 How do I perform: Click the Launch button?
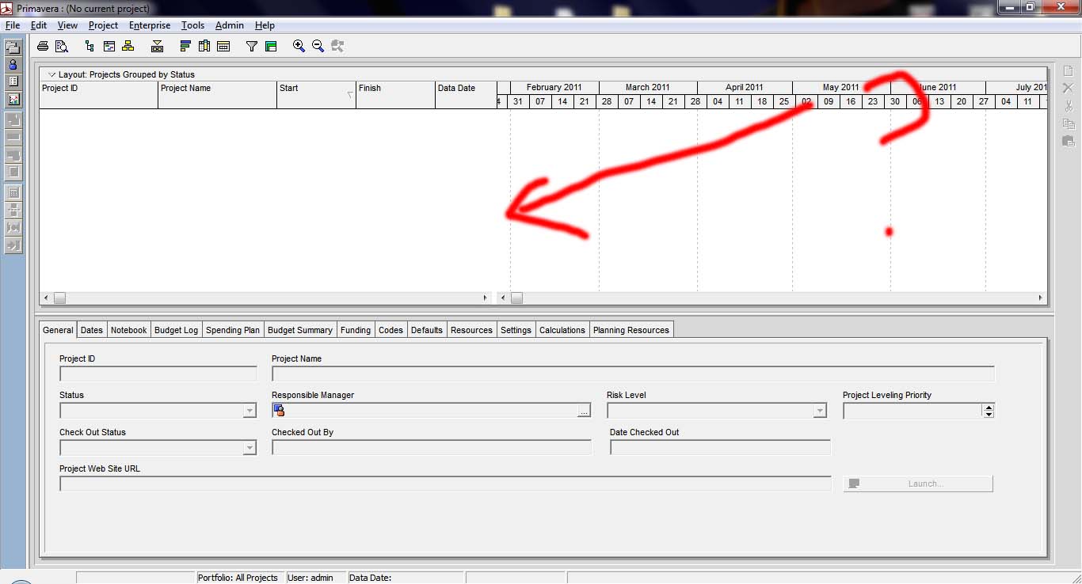point(918,484)
